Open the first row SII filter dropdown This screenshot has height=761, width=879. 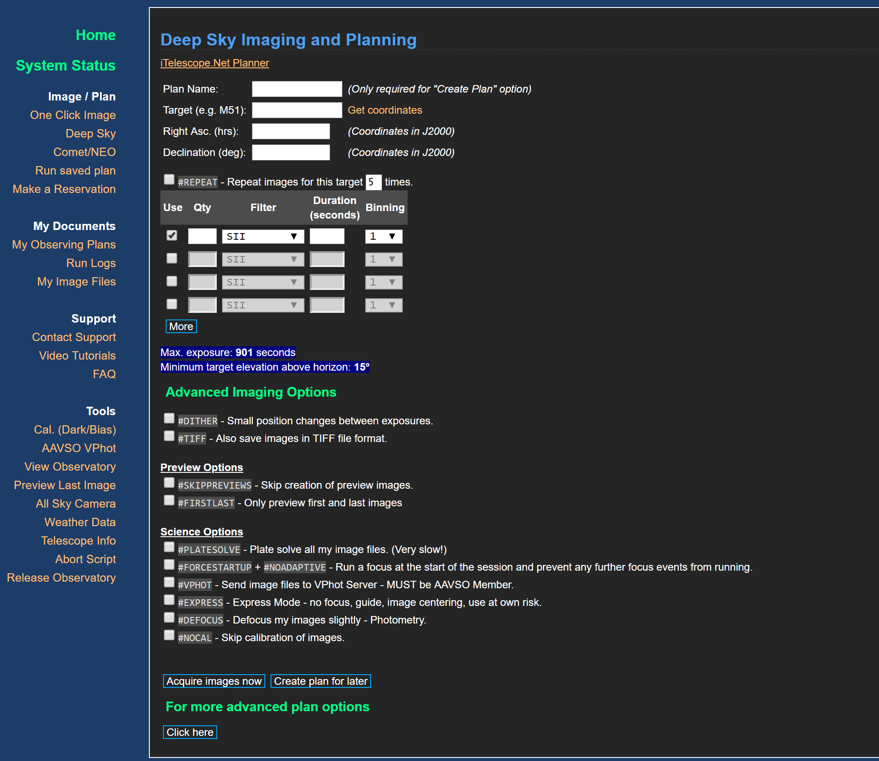263,237
